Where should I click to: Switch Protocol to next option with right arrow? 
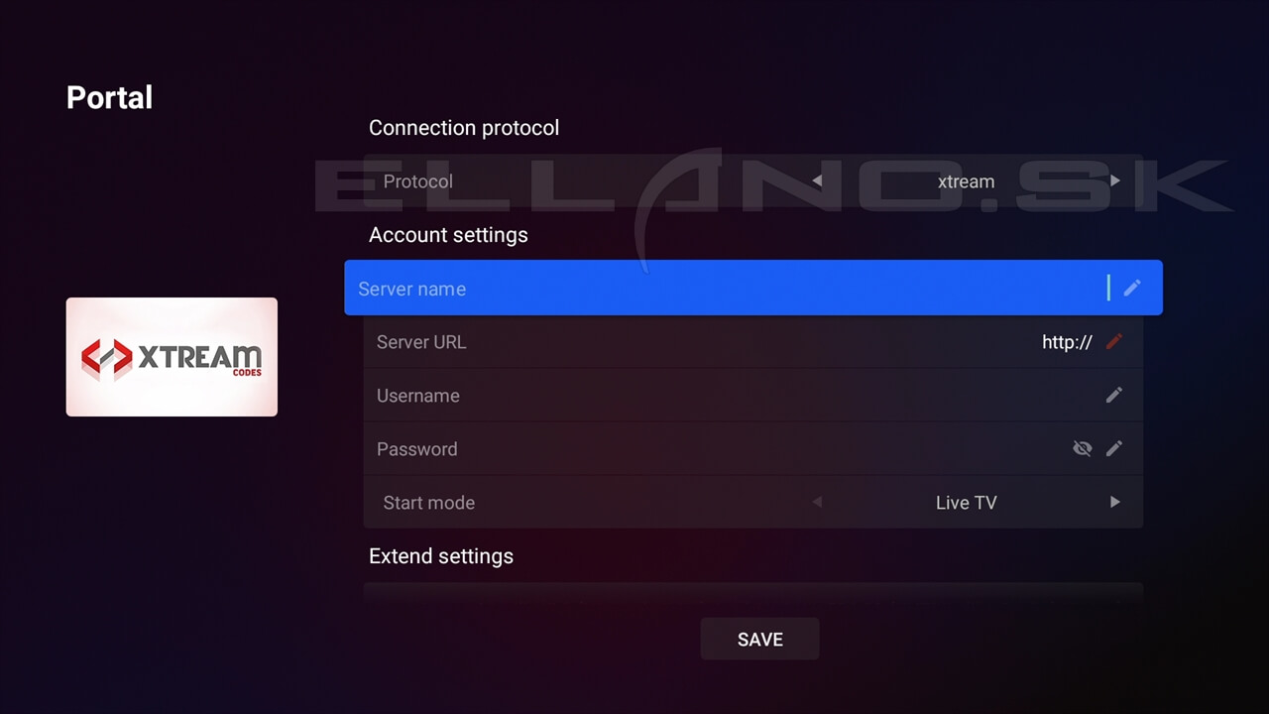pos(1115,180)
